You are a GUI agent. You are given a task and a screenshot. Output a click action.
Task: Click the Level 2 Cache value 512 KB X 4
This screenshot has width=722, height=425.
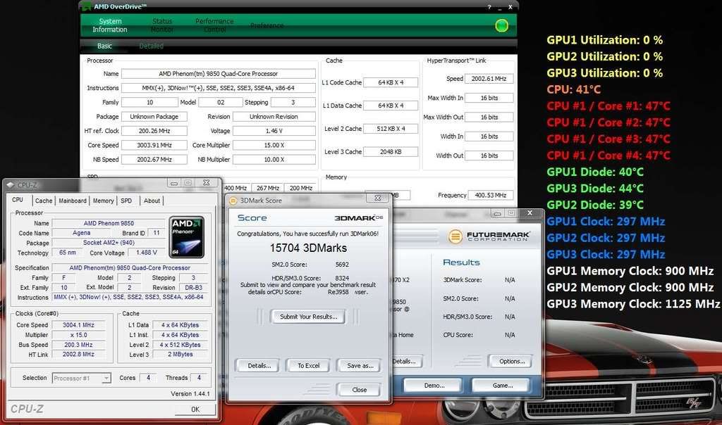(391, 129)
